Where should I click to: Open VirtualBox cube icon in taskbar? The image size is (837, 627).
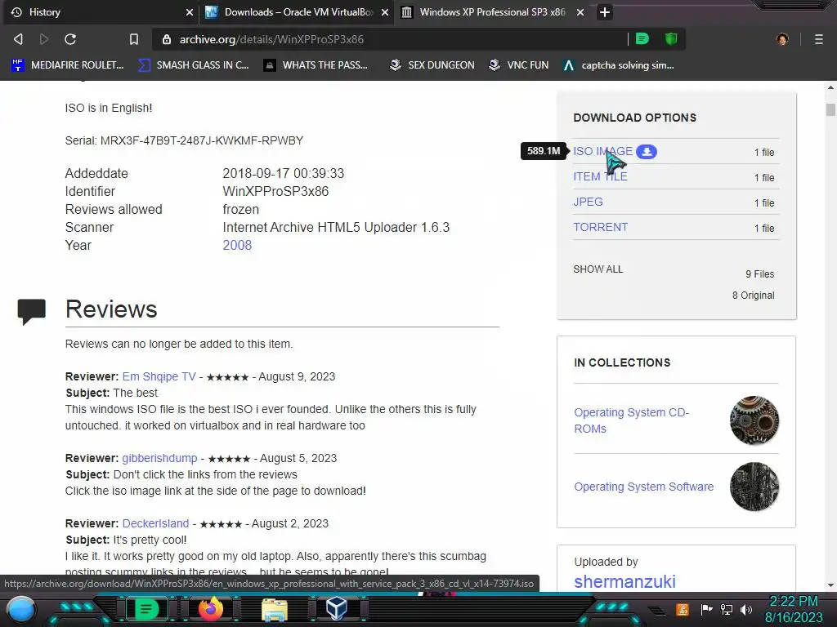click(337, 608)
